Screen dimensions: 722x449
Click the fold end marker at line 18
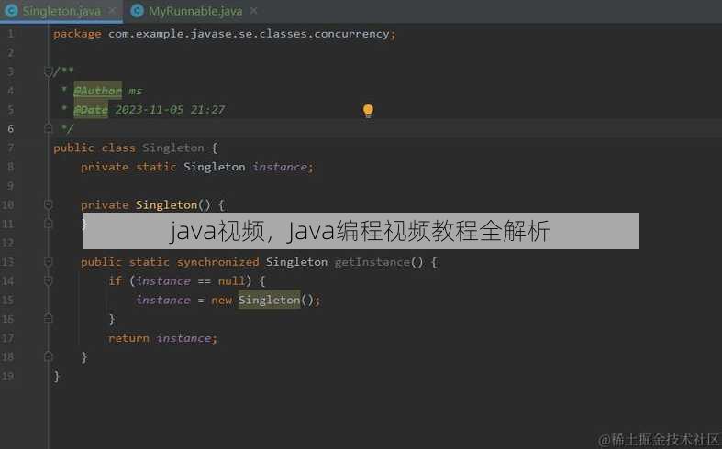(48, 356)
